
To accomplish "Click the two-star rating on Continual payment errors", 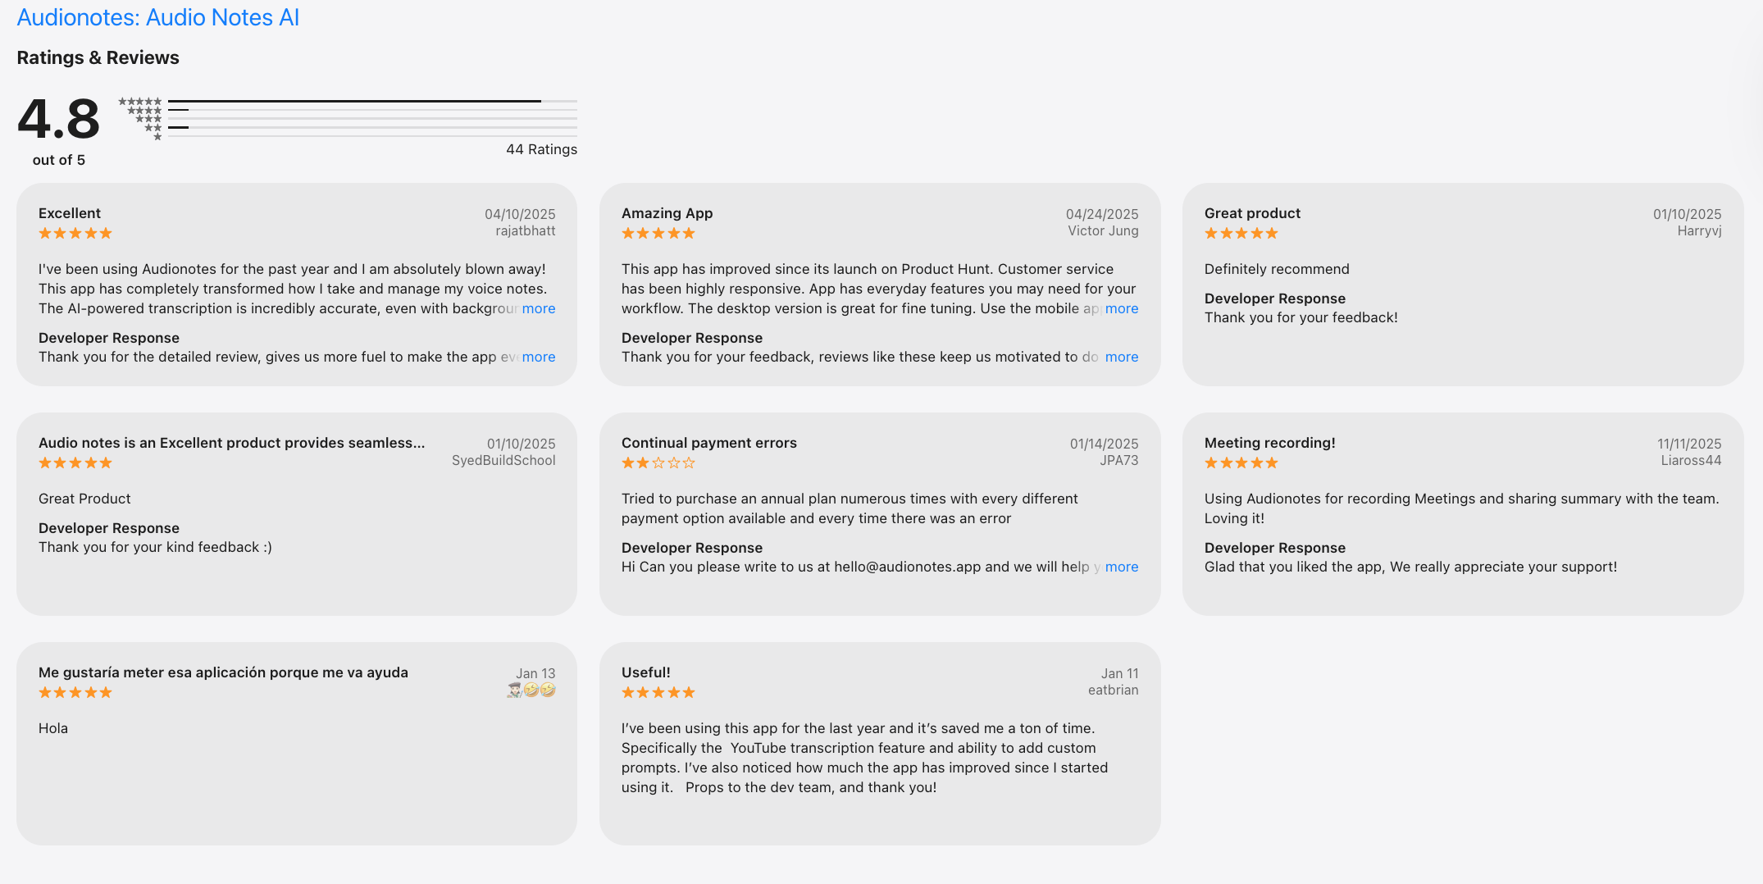I will click(x=658, y=462).
